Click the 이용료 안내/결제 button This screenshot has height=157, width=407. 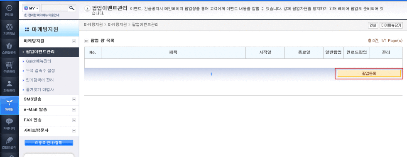point(49,143)
